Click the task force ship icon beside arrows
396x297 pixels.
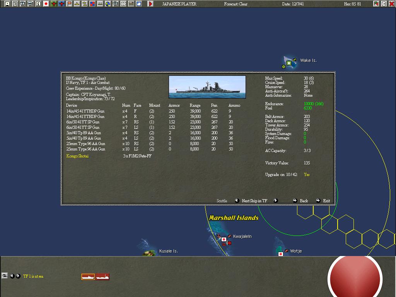pos(5,275)
